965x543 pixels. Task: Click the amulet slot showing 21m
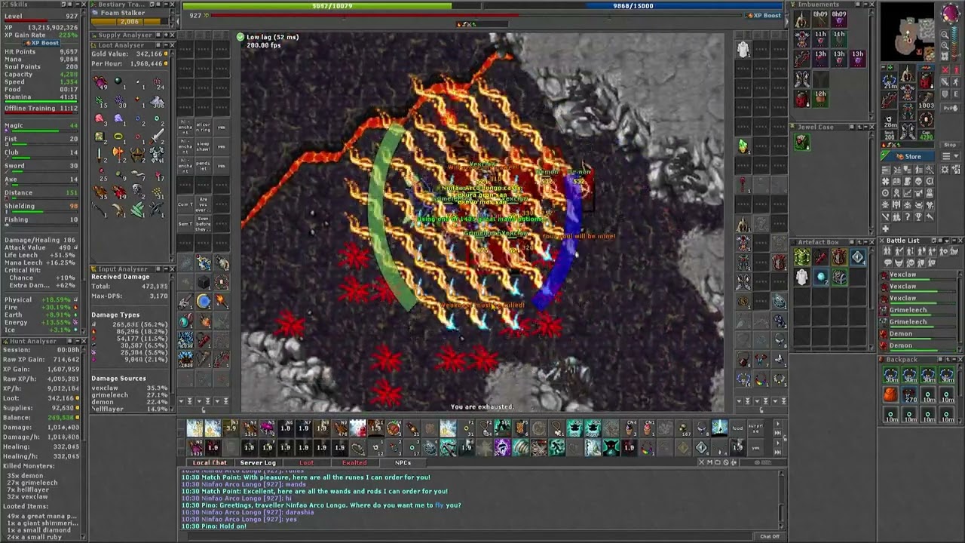point(890,81)
